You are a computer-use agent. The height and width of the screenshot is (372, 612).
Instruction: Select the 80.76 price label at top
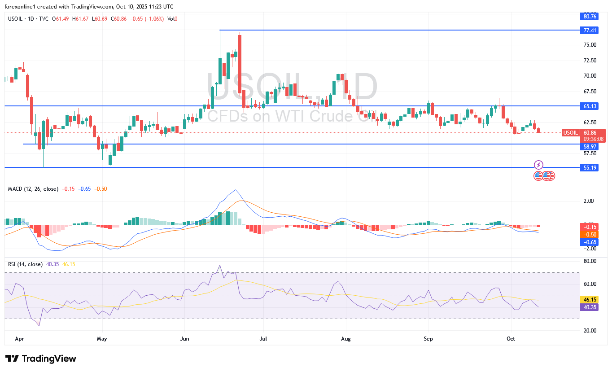590,17
